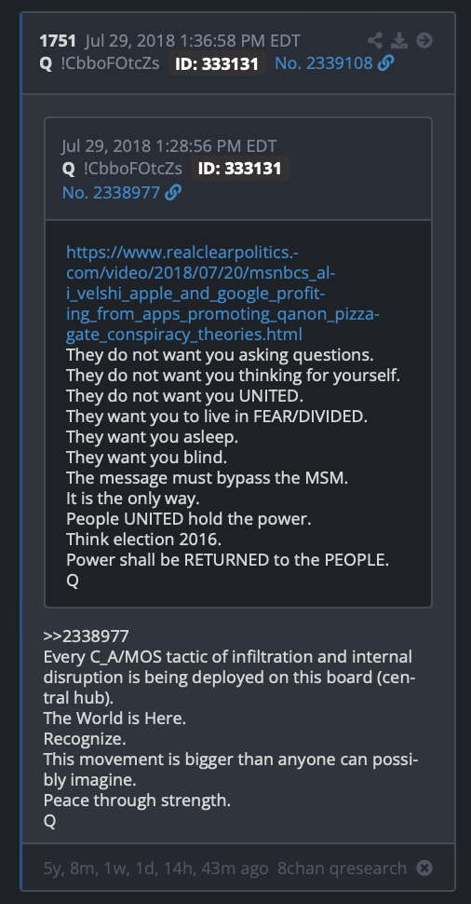
Task: Click the header timestamp Jul 29, 2018 1:36:58 PM
Action: tap(193, 41)
